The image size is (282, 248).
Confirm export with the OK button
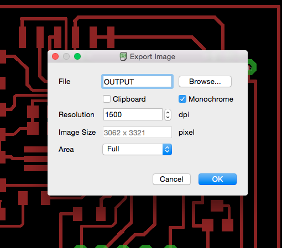(x=217, y=179)
